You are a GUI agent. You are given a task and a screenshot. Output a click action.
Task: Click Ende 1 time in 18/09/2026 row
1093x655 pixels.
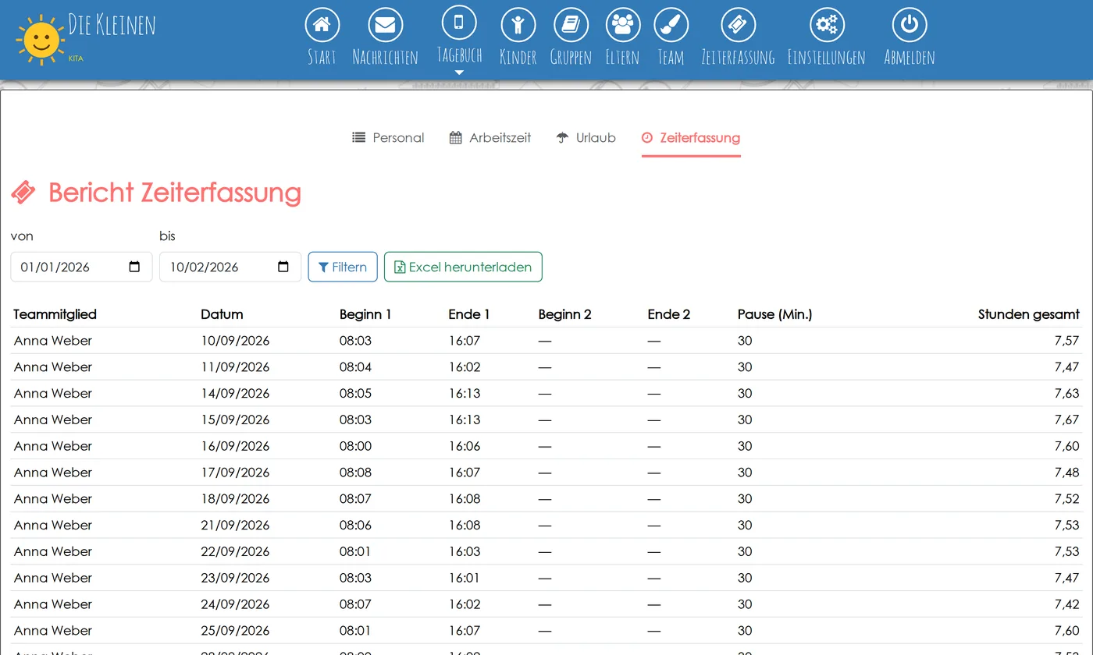[x=465, y=499]
